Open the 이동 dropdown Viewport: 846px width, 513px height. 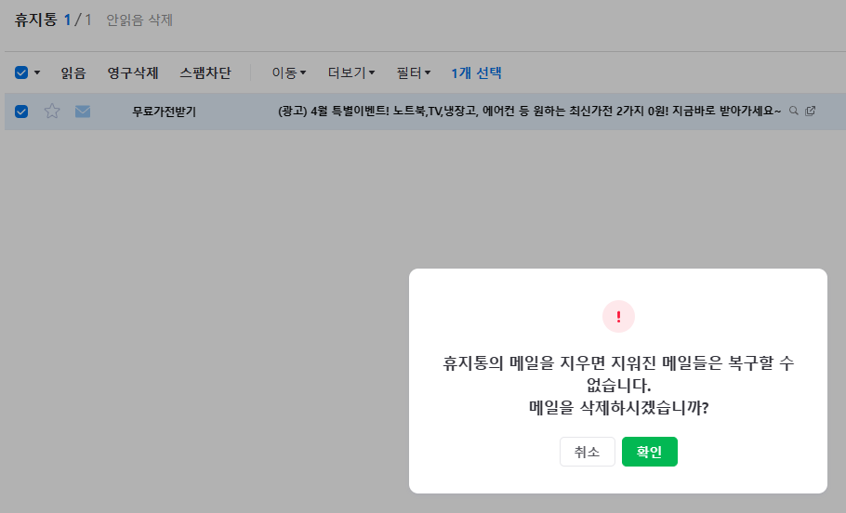coord(288,72)
